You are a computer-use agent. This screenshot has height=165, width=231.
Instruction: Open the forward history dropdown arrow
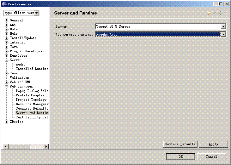(226, 13)
